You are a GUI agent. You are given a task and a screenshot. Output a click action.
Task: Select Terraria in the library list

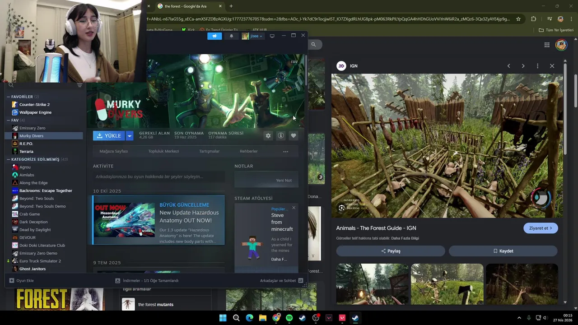coord(44,151)
